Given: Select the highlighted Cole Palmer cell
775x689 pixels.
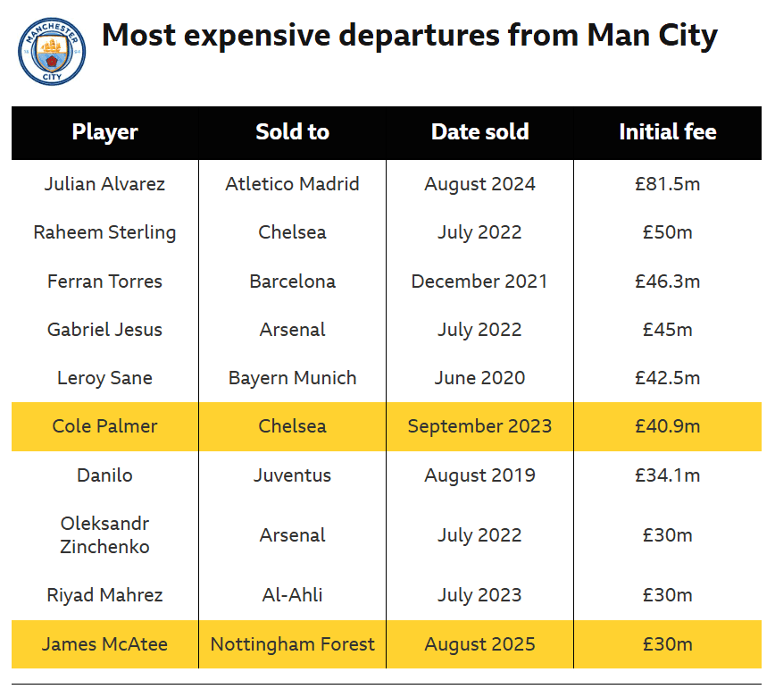Looking at the screenshot, I should click(104, 426).
